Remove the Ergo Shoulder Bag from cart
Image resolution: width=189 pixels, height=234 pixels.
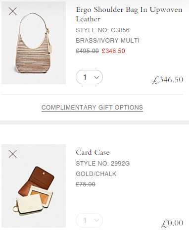click(x=12, y=11)
